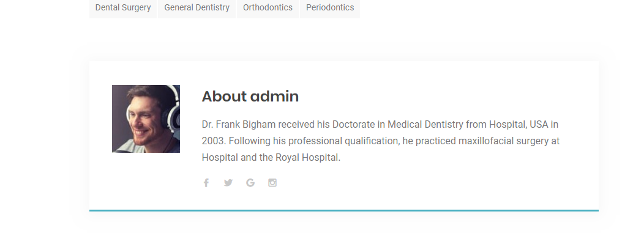Screen dimensions: 633x250
Task: Click the author avatar photo
Action: pyautogui.click(x=146, y=119)
